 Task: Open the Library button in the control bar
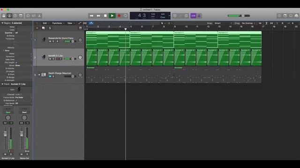pyautogui.click(x=4, y=16)
